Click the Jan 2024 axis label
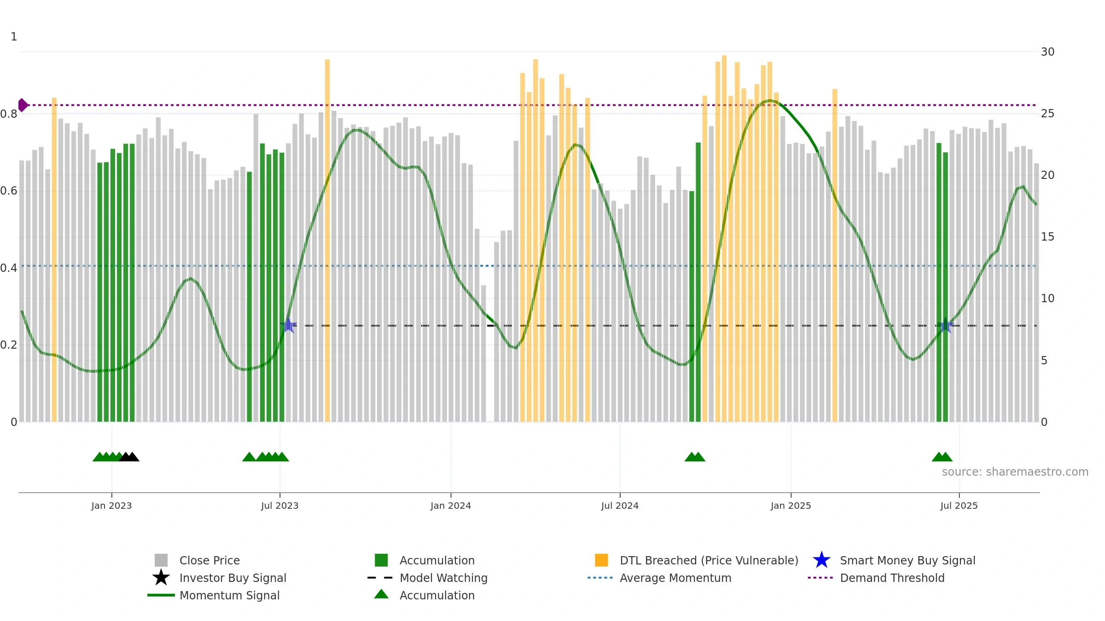 click(x=451, y=506)
